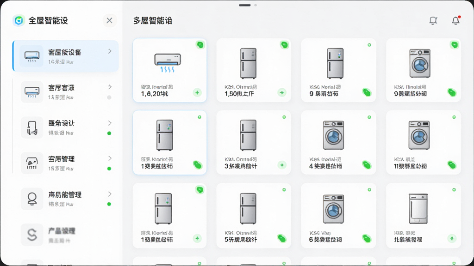The width and height of the screenshot is (474, 266).
Task: Click the main page title 多屋智能诣
Action: pos(153,20)
